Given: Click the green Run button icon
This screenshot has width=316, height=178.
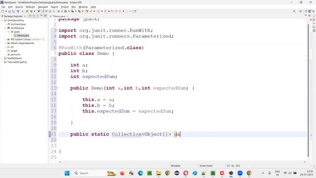Looking at the screenshot, I should [66, 11].
